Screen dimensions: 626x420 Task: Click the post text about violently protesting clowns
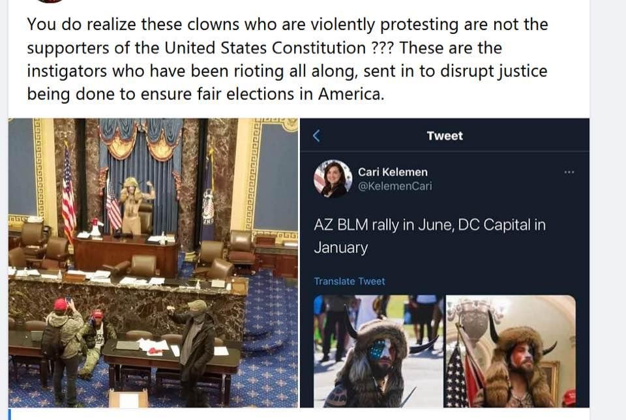(288, 59)
